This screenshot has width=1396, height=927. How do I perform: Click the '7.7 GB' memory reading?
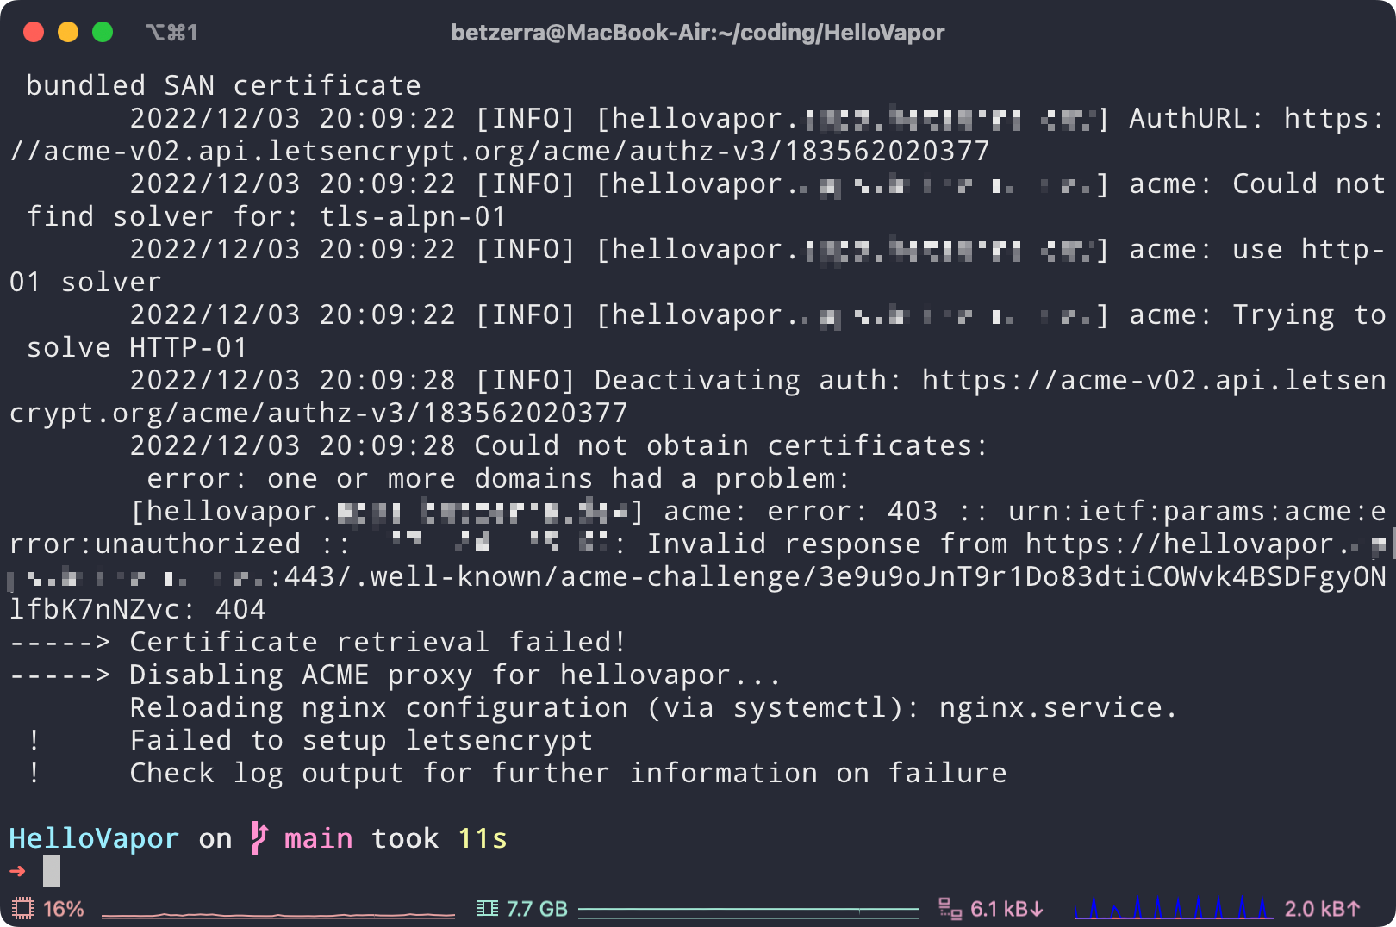pos(537,909)
